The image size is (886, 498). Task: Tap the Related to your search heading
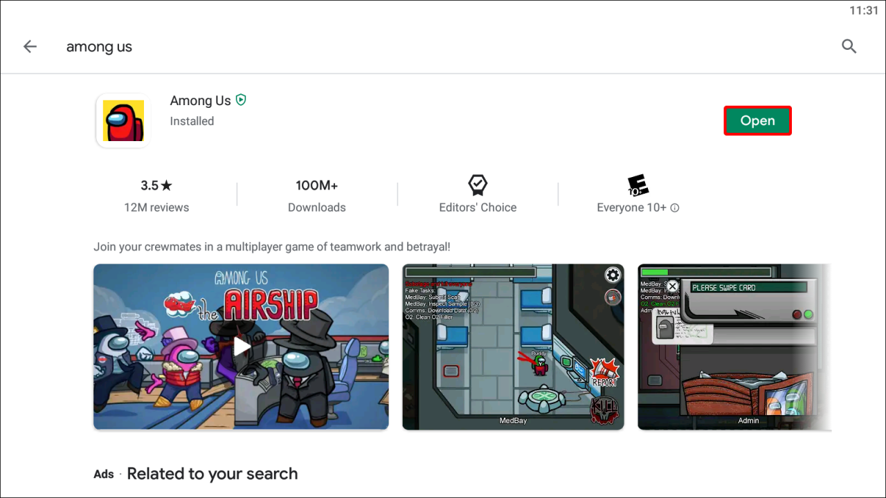pos(213,474)
